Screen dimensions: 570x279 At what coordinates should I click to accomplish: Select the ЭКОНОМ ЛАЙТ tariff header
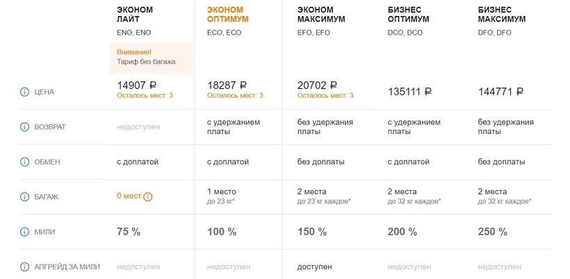pyautogui.click(x=135, y=15)
